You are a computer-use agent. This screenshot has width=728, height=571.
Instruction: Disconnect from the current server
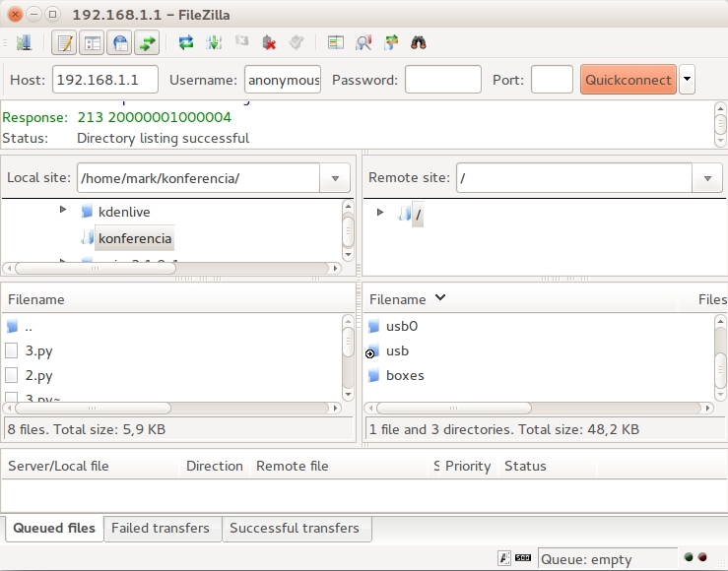(269, 43)
